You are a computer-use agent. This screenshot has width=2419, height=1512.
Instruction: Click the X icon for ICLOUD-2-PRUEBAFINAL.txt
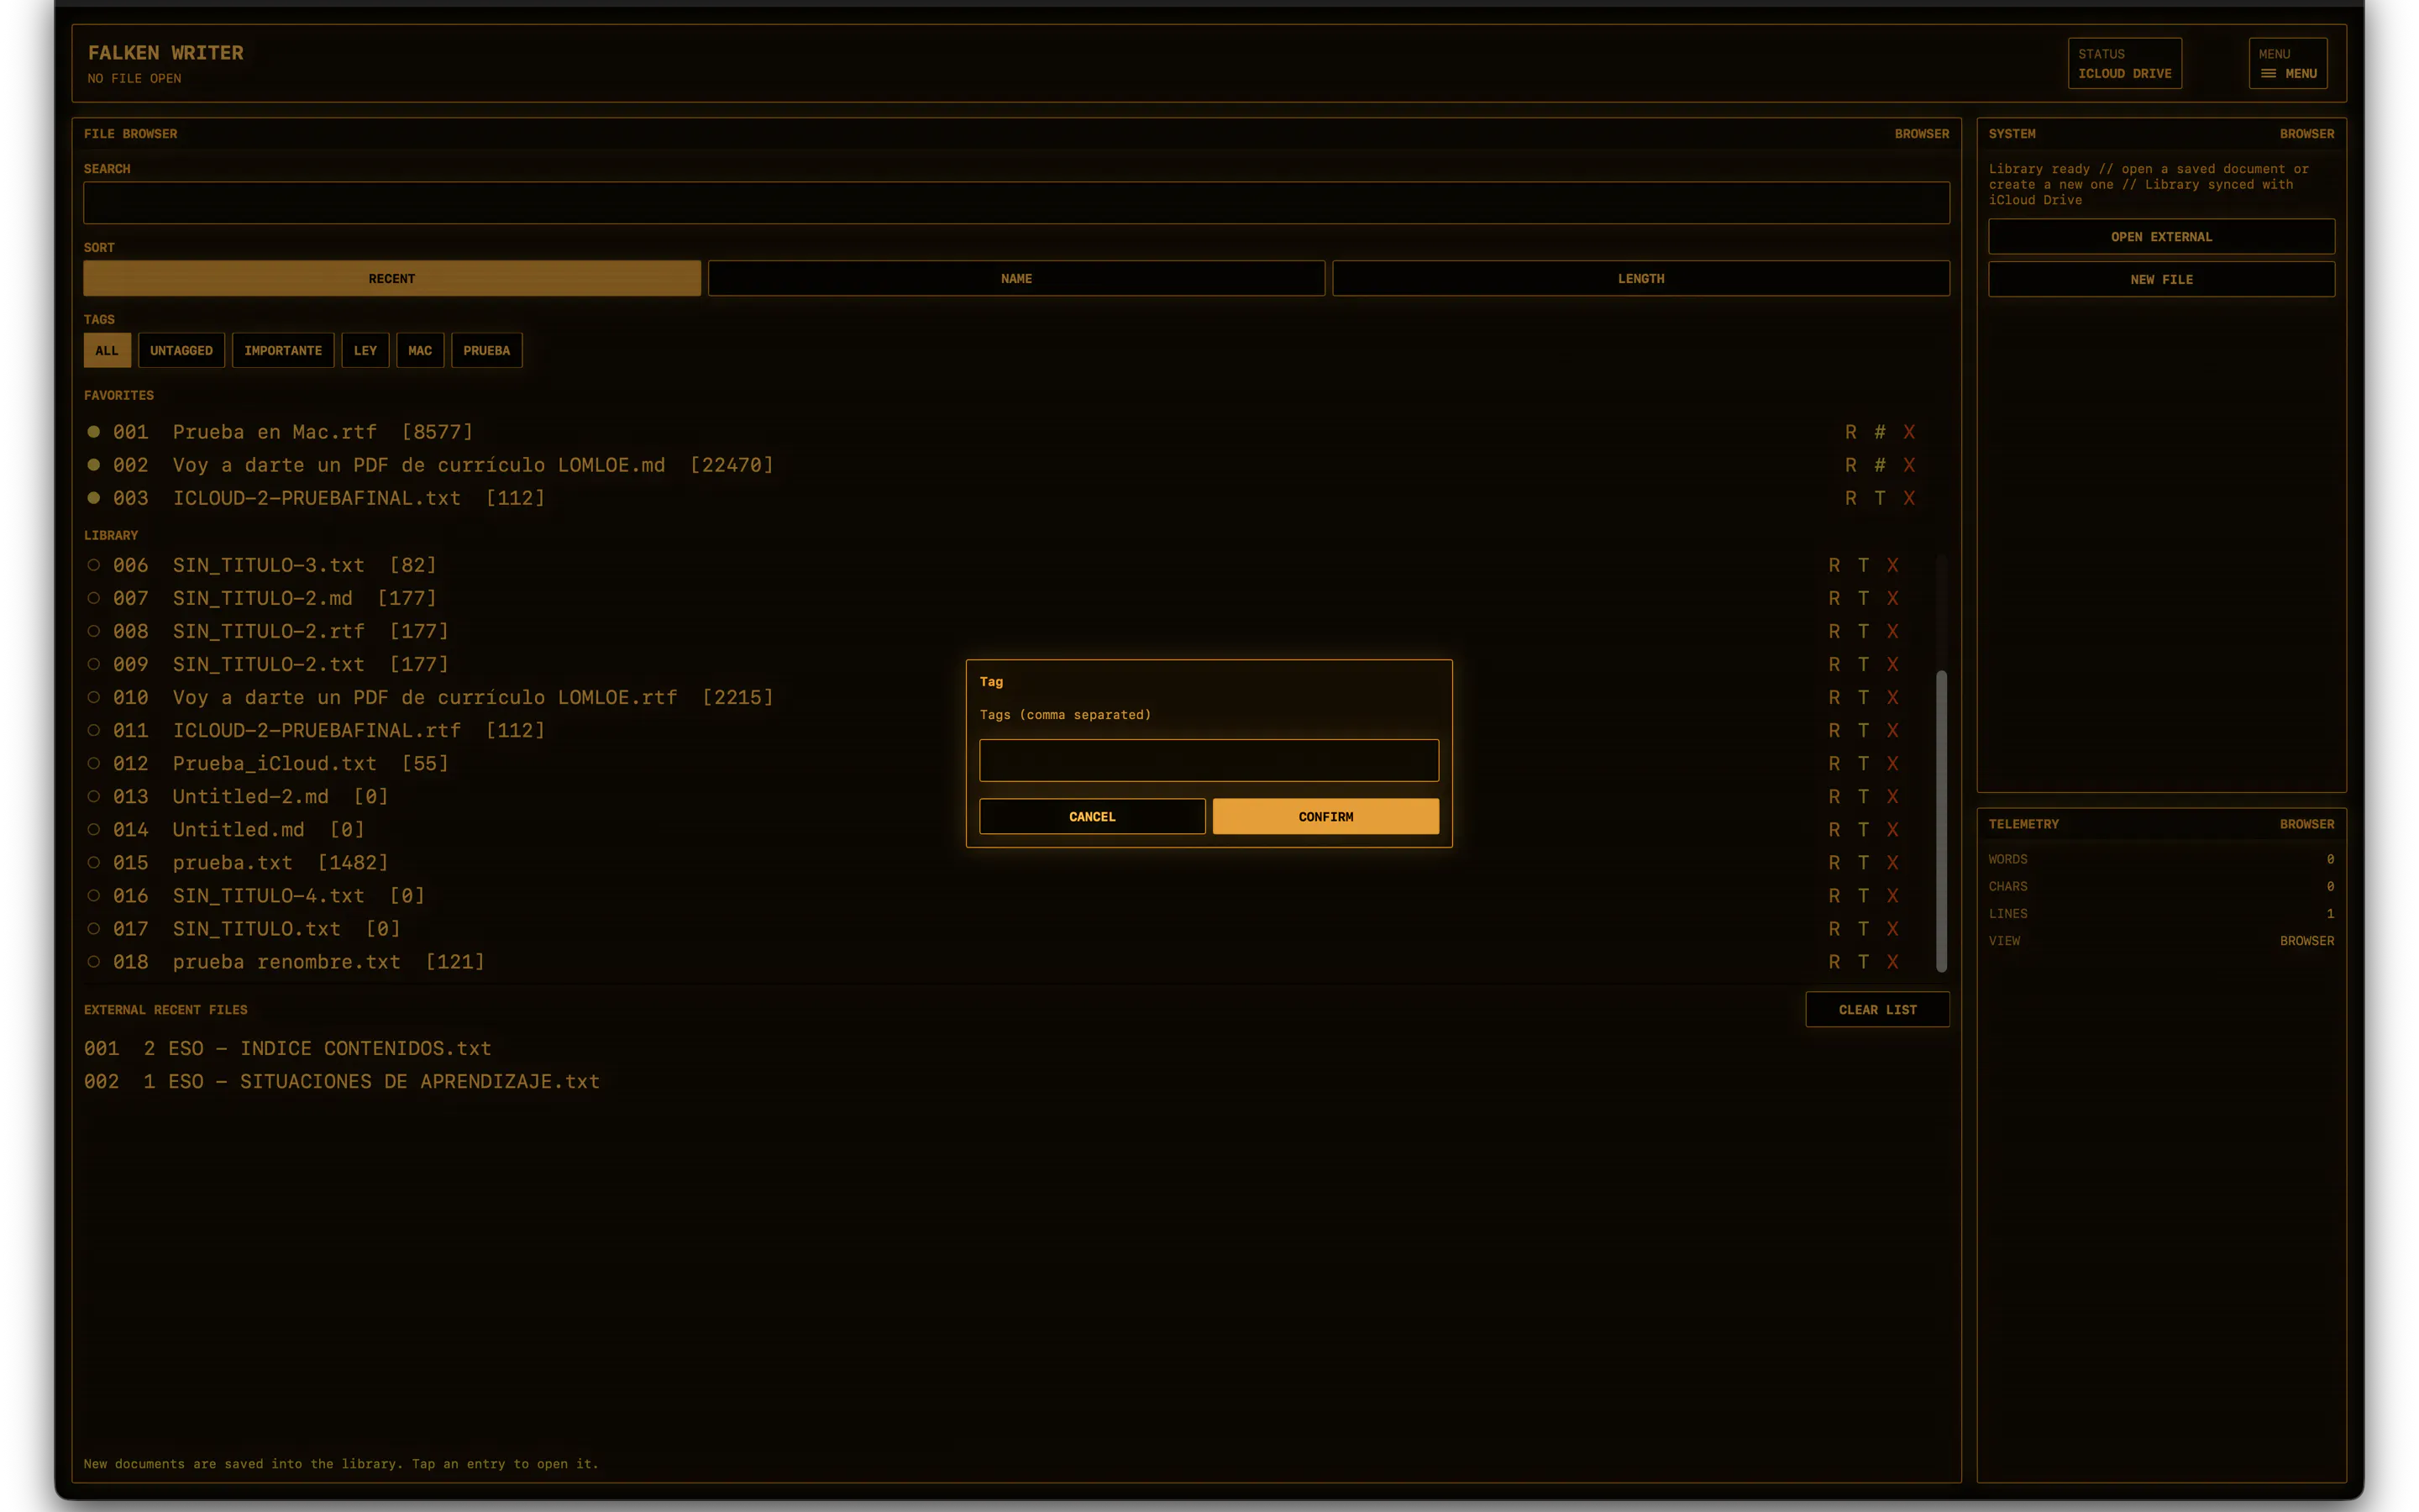[x=1908, y=498]
